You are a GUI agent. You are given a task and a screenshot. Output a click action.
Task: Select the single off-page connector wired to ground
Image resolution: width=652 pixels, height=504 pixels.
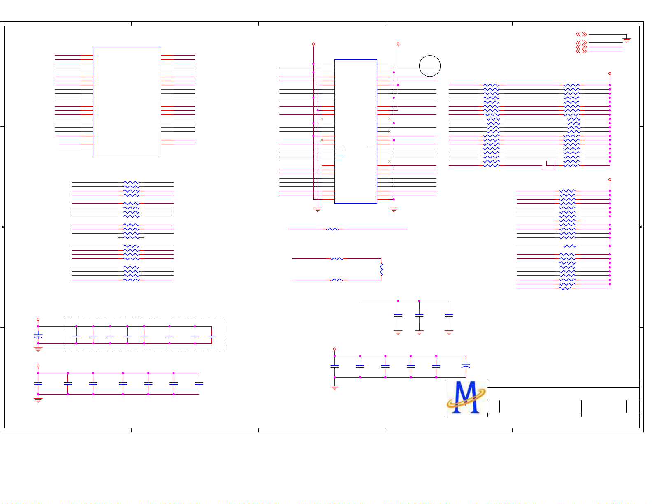pyautogui.click(x=581, y=35)
